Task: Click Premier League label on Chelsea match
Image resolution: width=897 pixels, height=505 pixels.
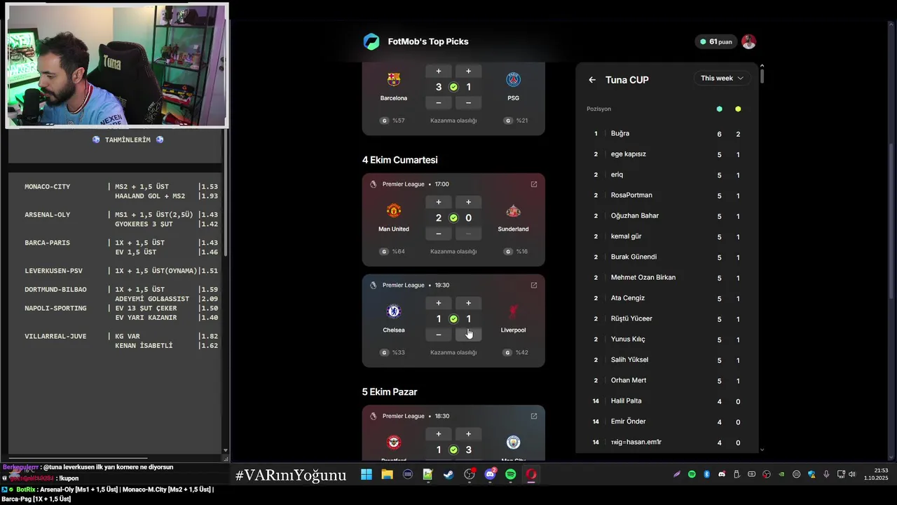Action: (x=403, y=285)
